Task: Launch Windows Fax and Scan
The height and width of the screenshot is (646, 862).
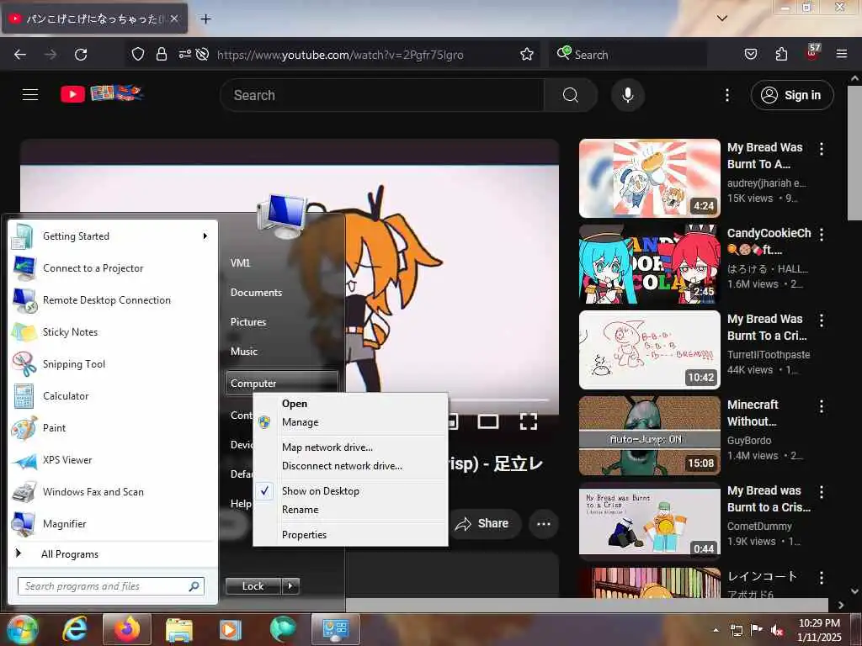Action: tap(113, 491)
